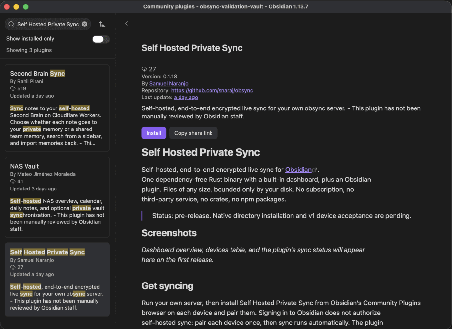Select the NAS Vault plugin card
The image size is (452, 329).
[x=57, y=197]
